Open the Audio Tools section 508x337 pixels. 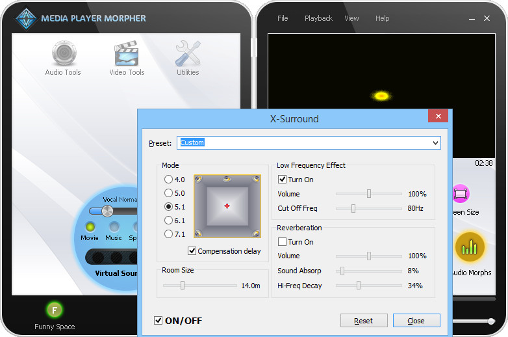pyautogui.click(x=64, y=58)
